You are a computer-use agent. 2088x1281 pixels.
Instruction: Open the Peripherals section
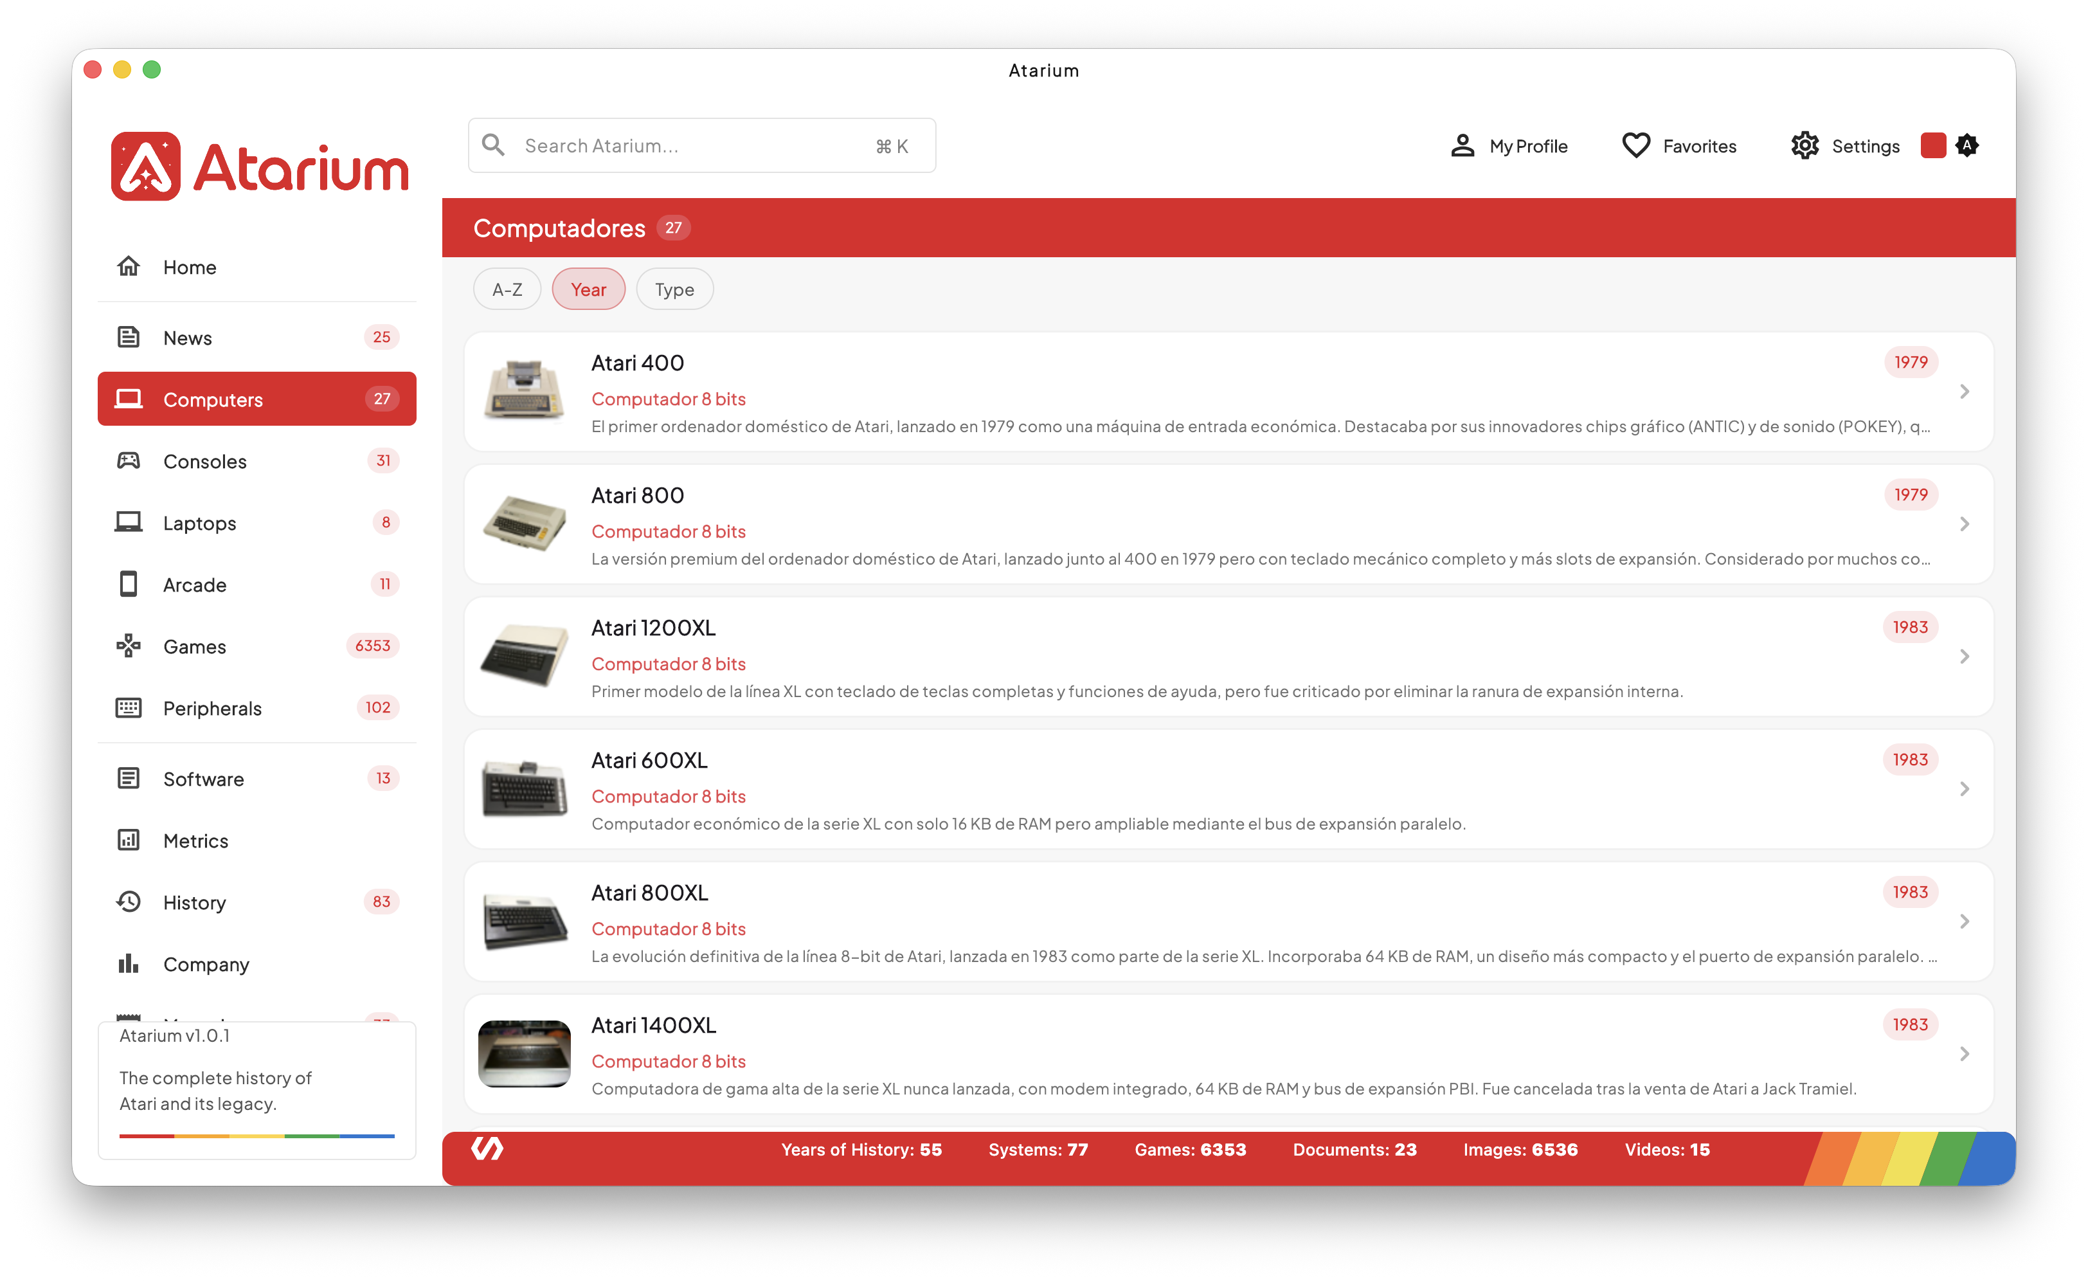coord(256,708)
